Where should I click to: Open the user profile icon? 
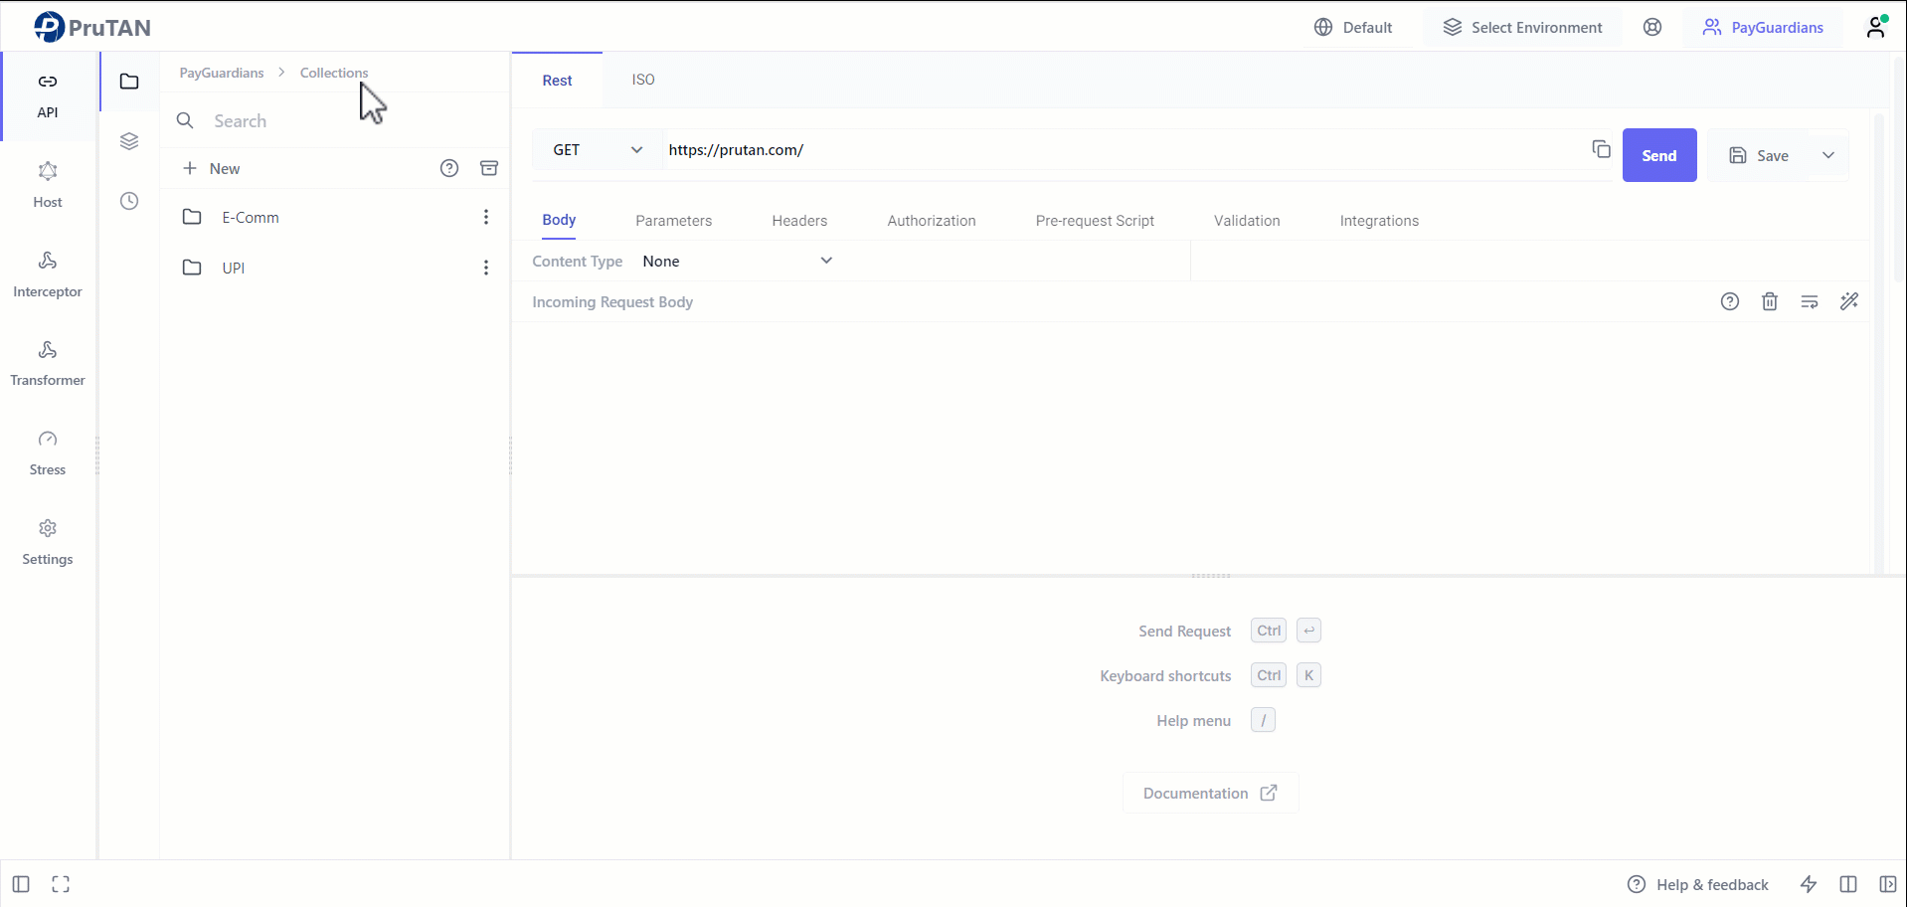1877,27
